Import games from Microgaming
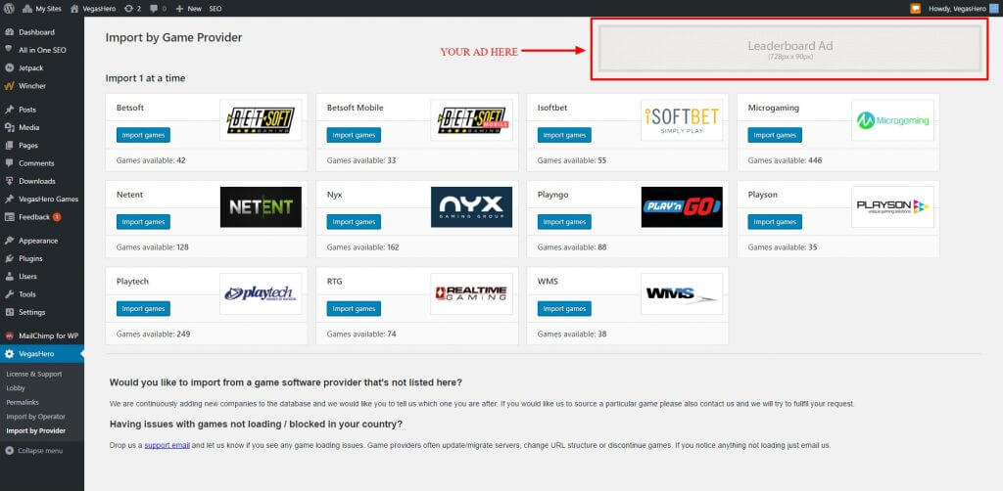Screen dimensions: 1003x491 tap(775, 135)
